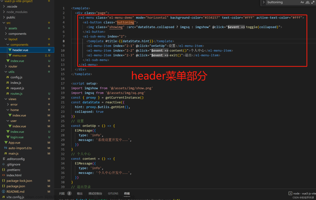The height and width of the screenshot is (200, 316).
Task: Click the JS icon beside request.js
Action: 8,88
